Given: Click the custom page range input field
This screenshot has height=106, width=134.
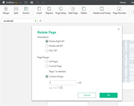Looking at the screenshot, I should pyautogui.click(x=62, y=83).
